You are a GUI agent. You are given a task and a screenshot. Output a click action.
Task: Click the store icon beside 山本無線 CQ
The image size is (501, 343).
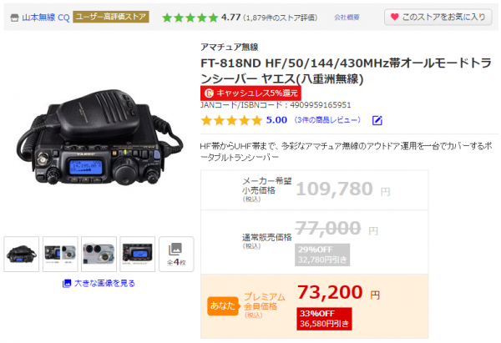pyautogui.click(x=14, y=18)
